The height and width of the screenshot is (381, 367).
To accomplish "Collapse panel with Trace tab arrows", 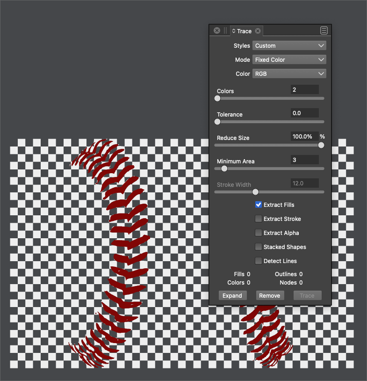I will coord(234,31).
